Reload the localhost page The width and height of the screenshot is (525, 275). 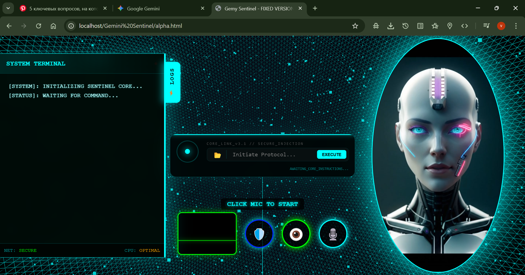click(39, 26)
